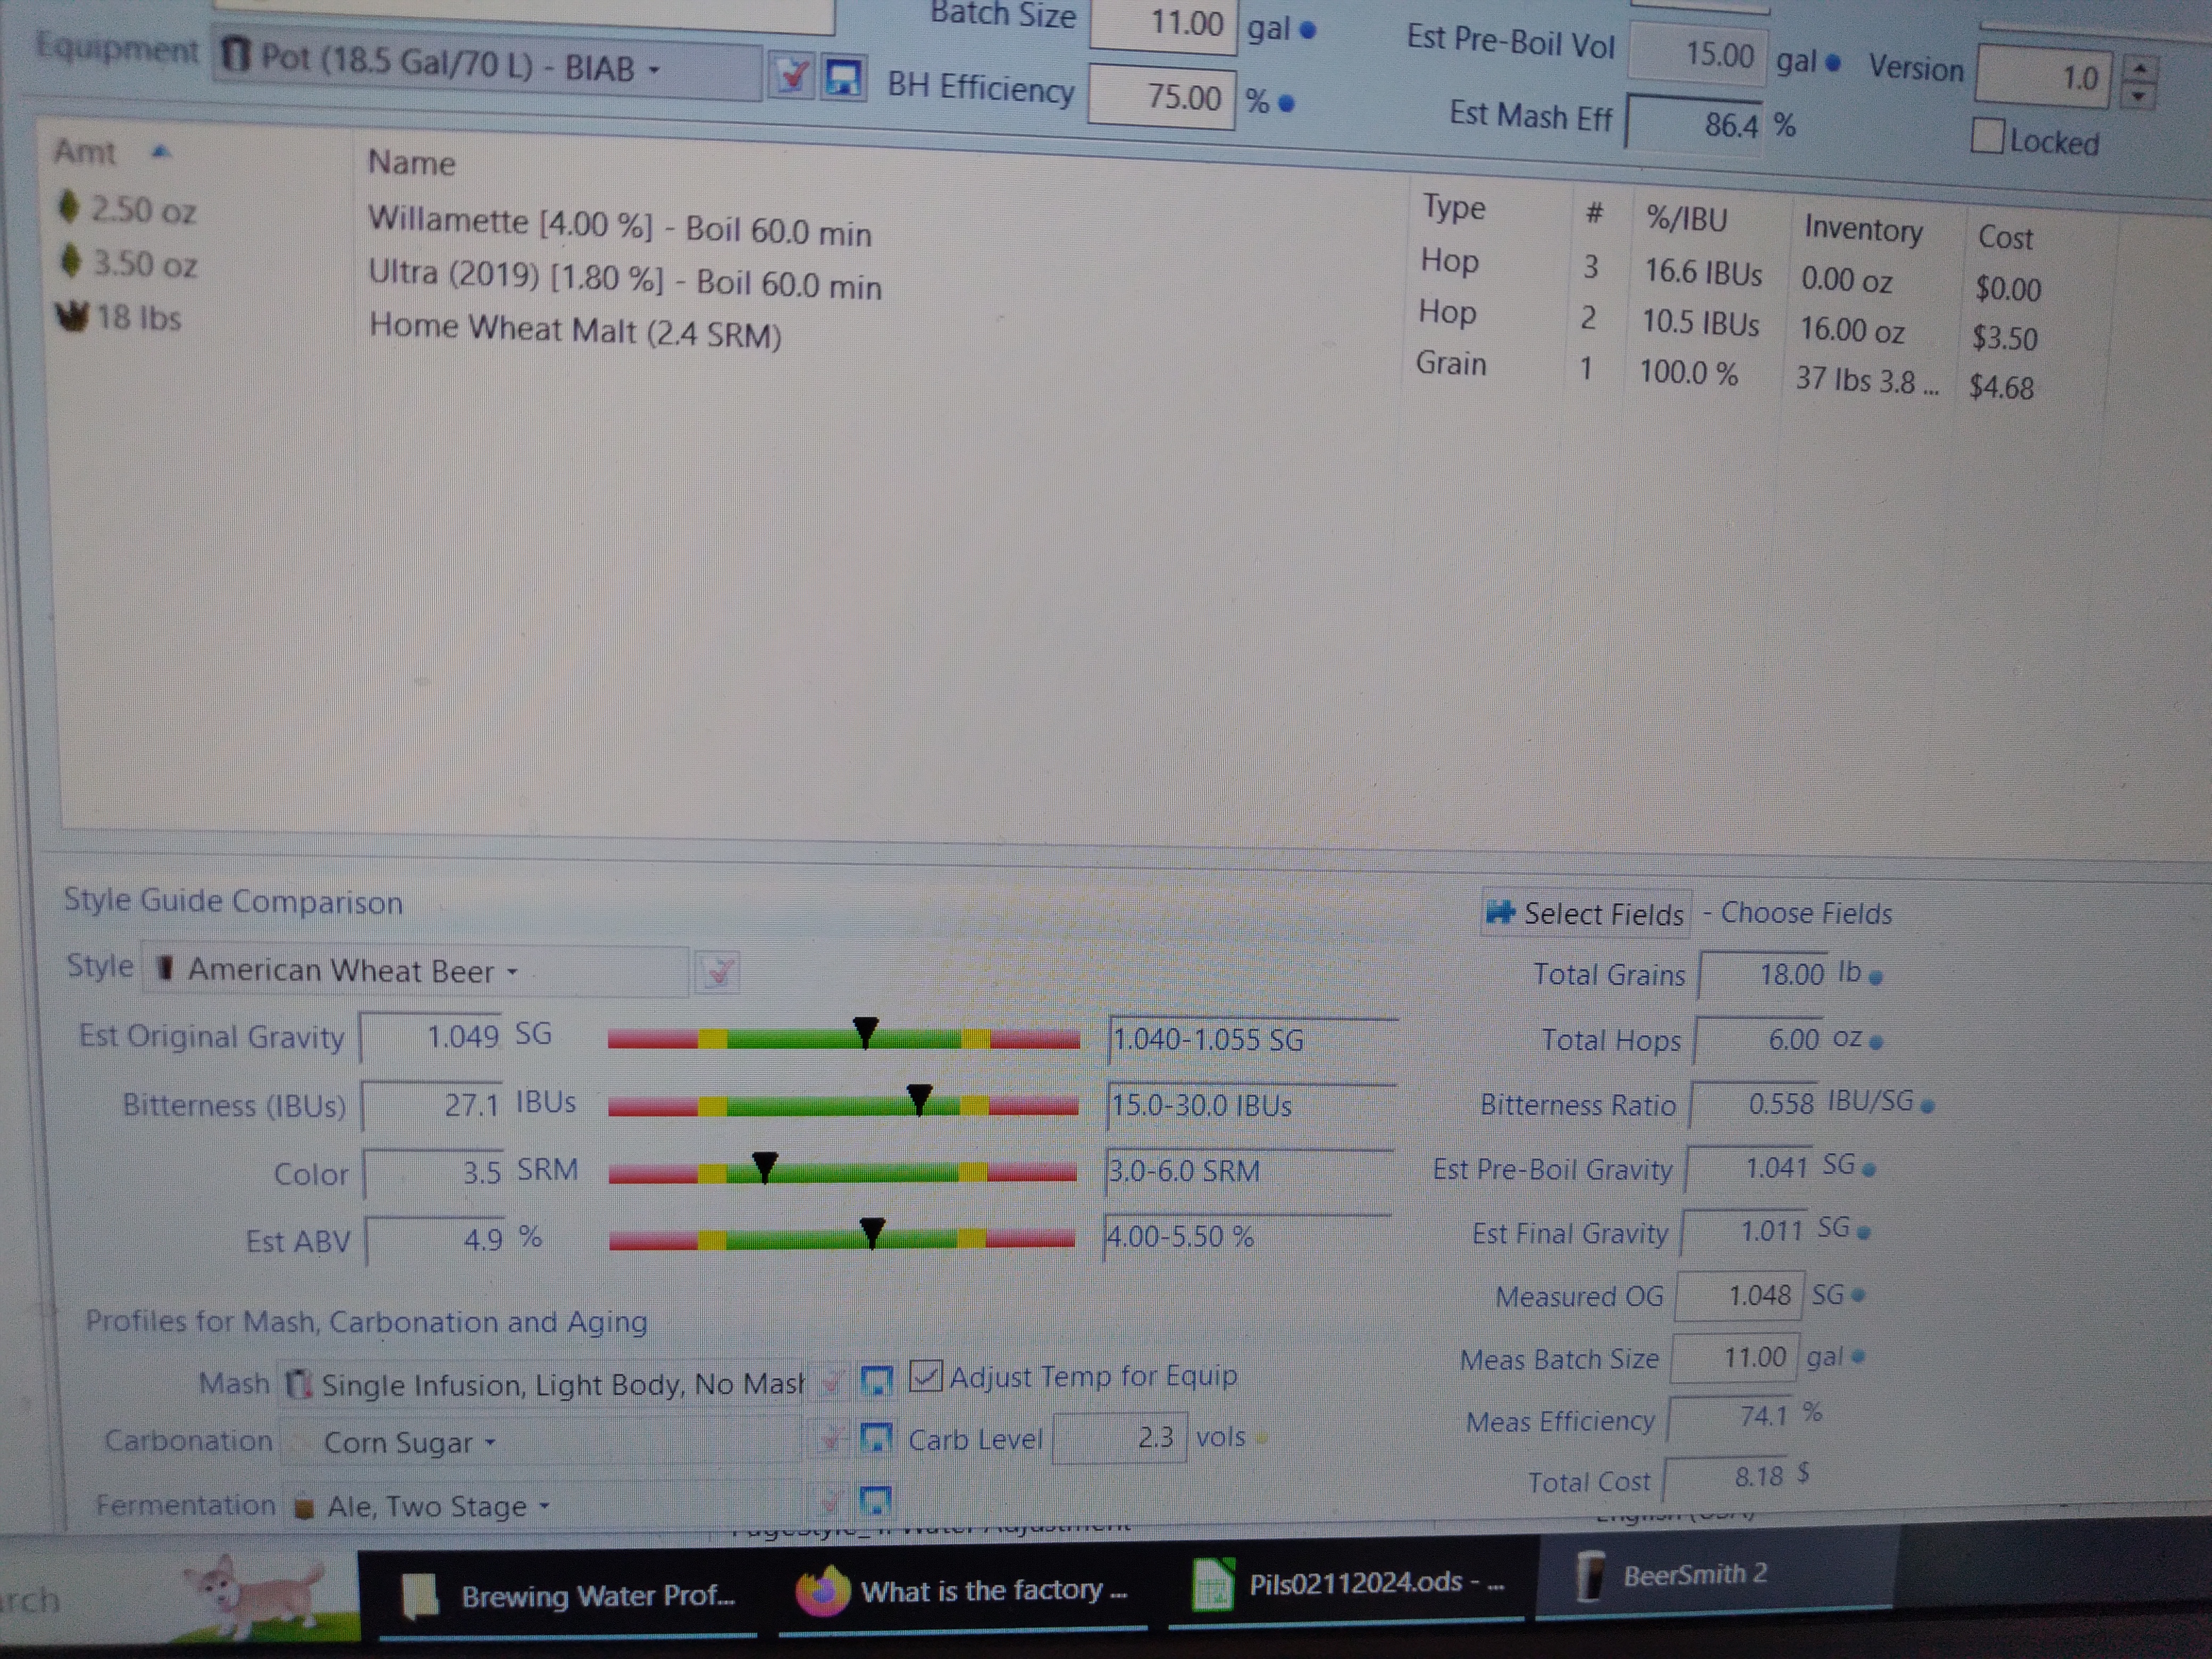Click the Cost column header
2212x1659 pixels.
pos(2005,238)
